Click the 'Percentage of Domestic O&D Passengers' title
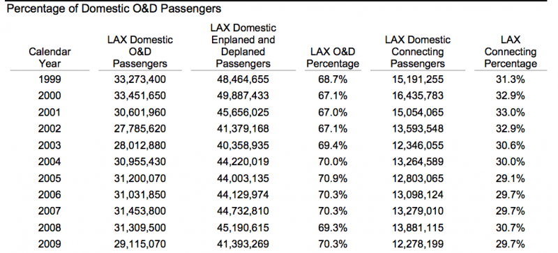The image size is (558, 253). [114, 8]
